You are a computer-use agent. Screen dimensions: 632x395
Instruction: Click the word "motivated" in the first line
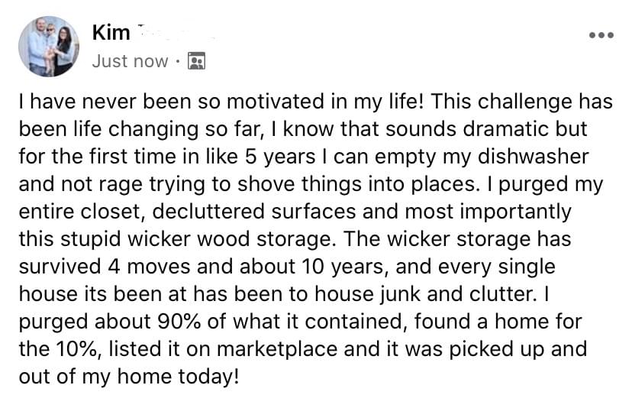[276, 102]
